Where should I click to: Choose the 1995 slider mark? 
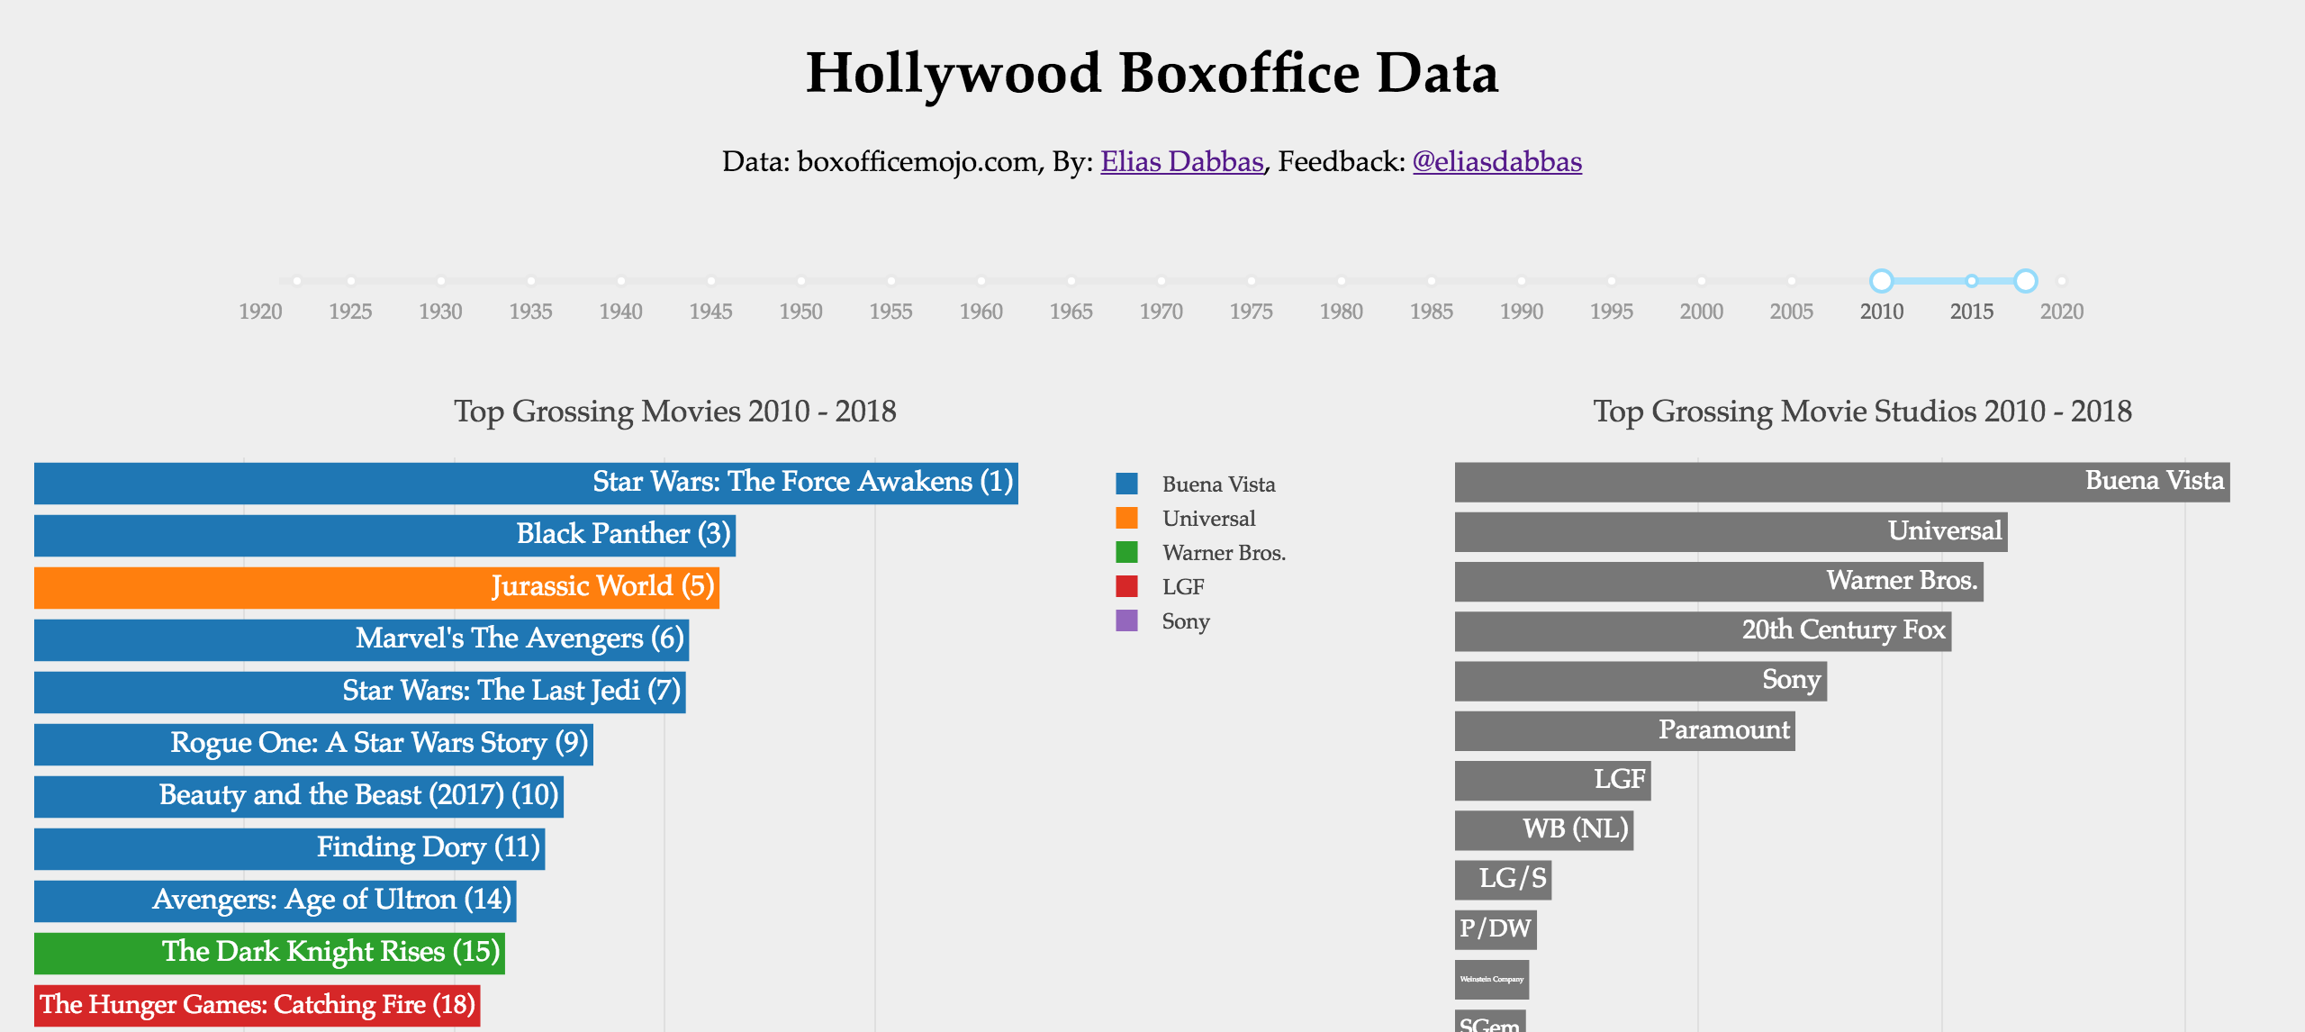click(1611, 312)
